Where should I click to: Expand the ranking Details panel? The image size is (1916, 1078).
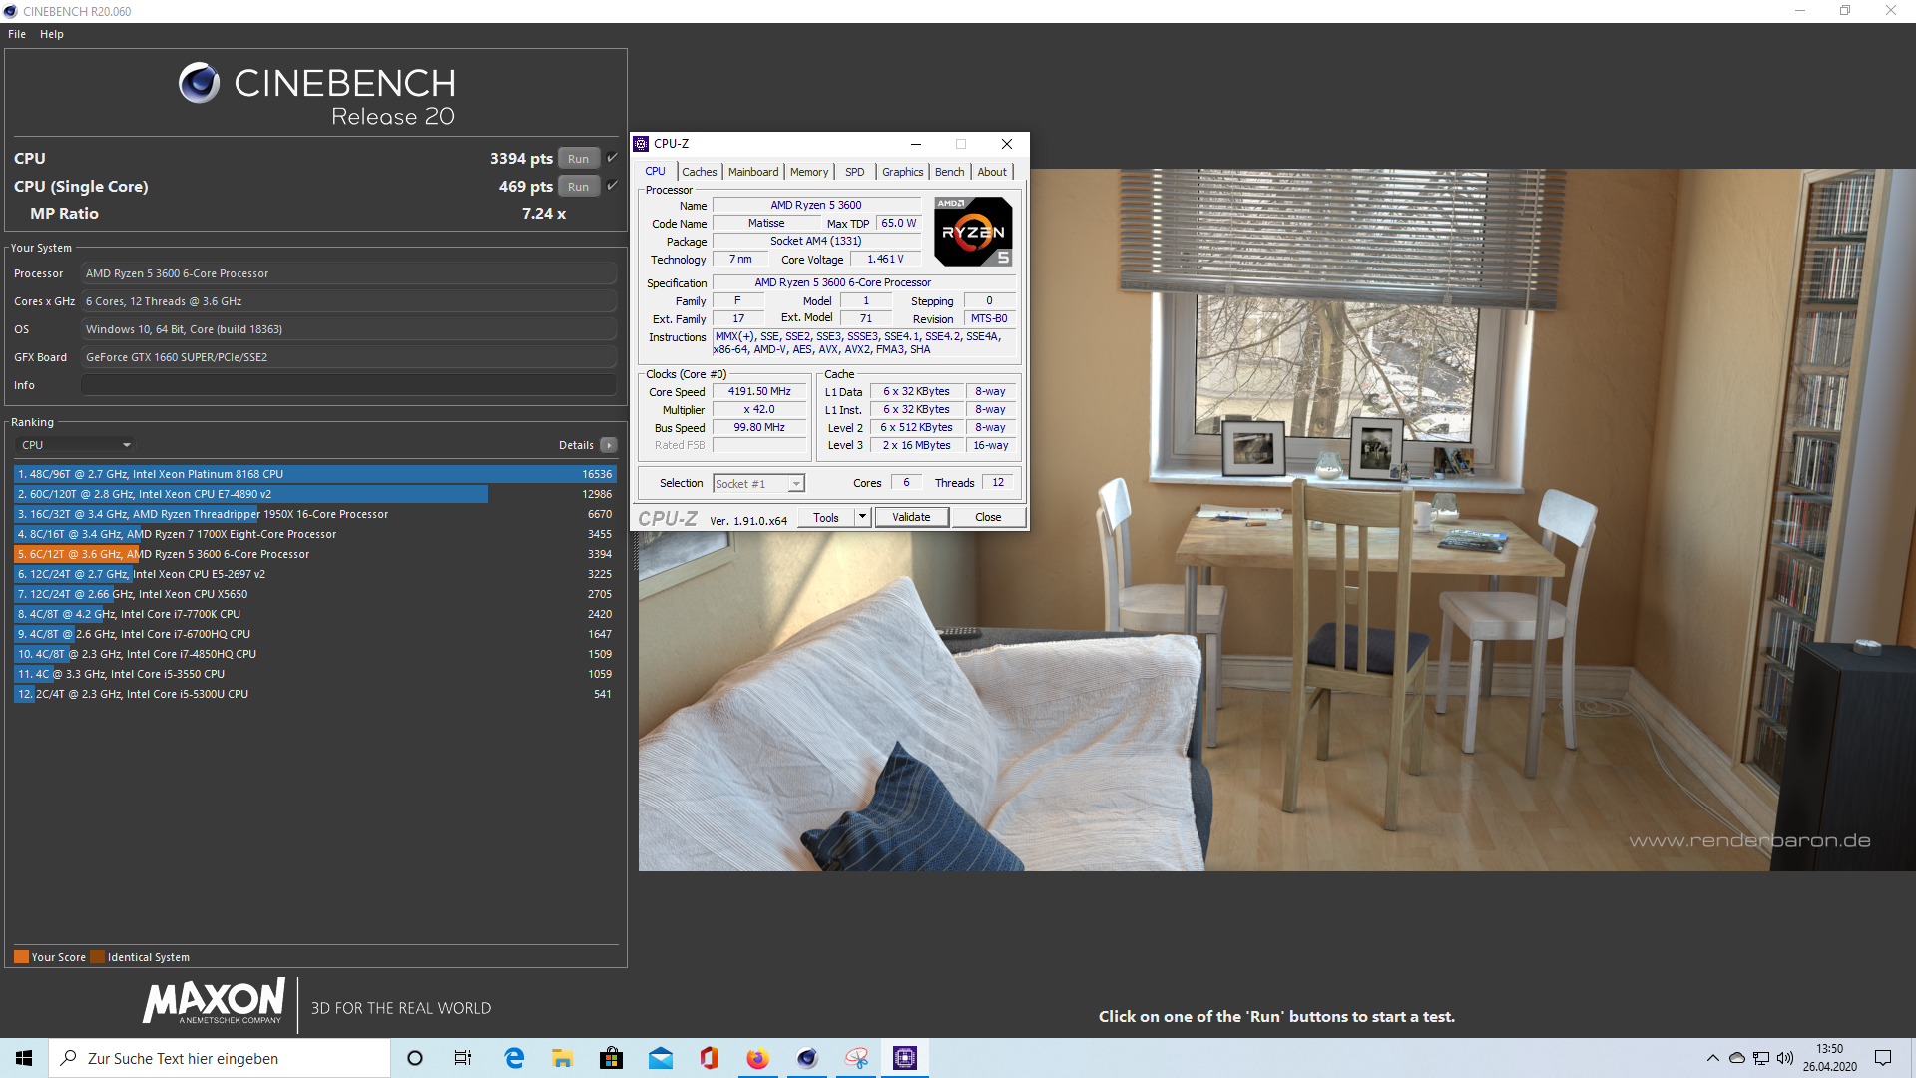tap(607, 445)
